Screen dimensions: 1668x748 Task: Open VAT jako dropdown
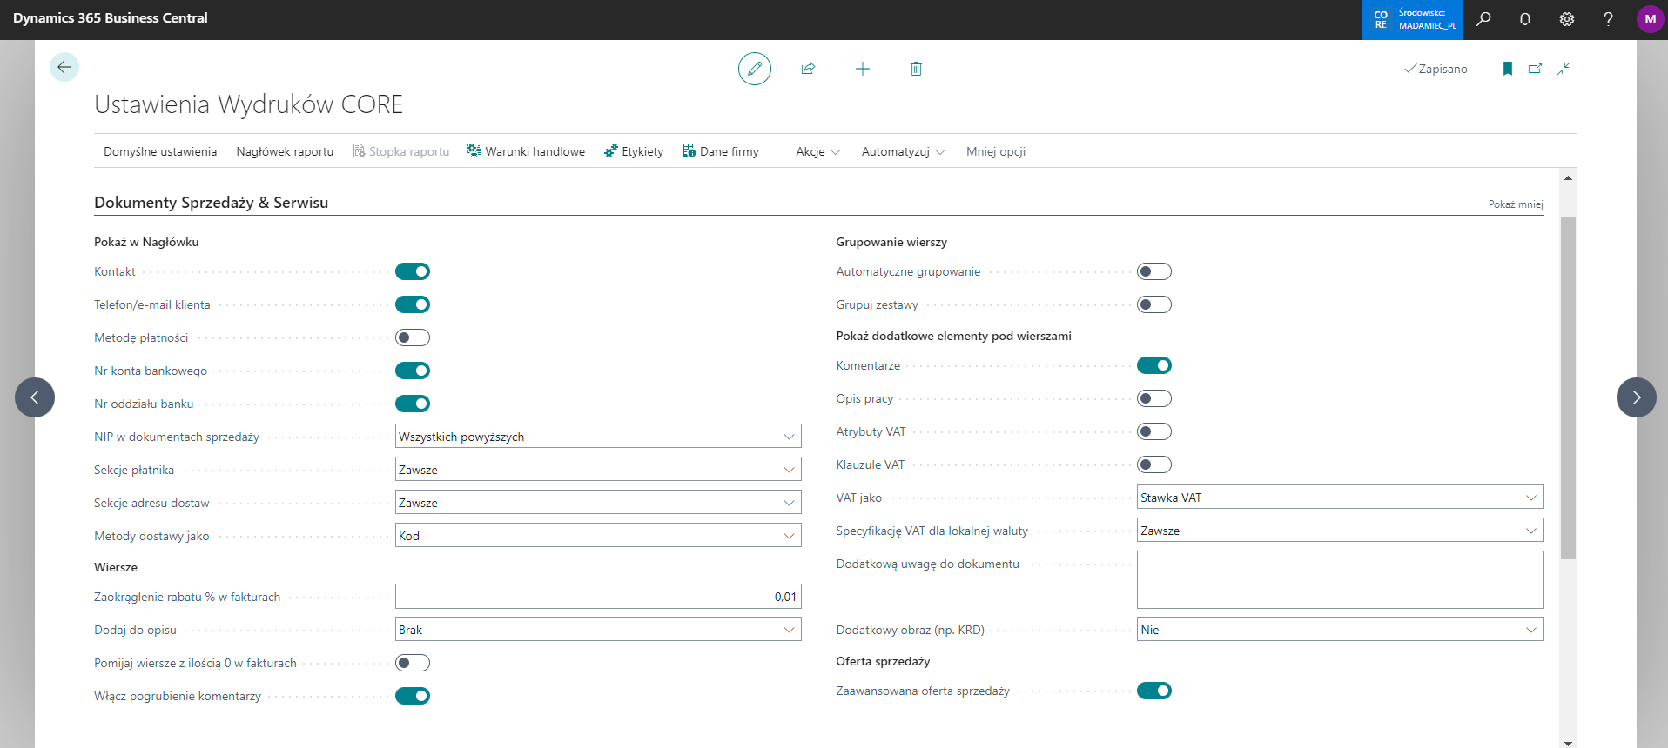coord(1340,498)
